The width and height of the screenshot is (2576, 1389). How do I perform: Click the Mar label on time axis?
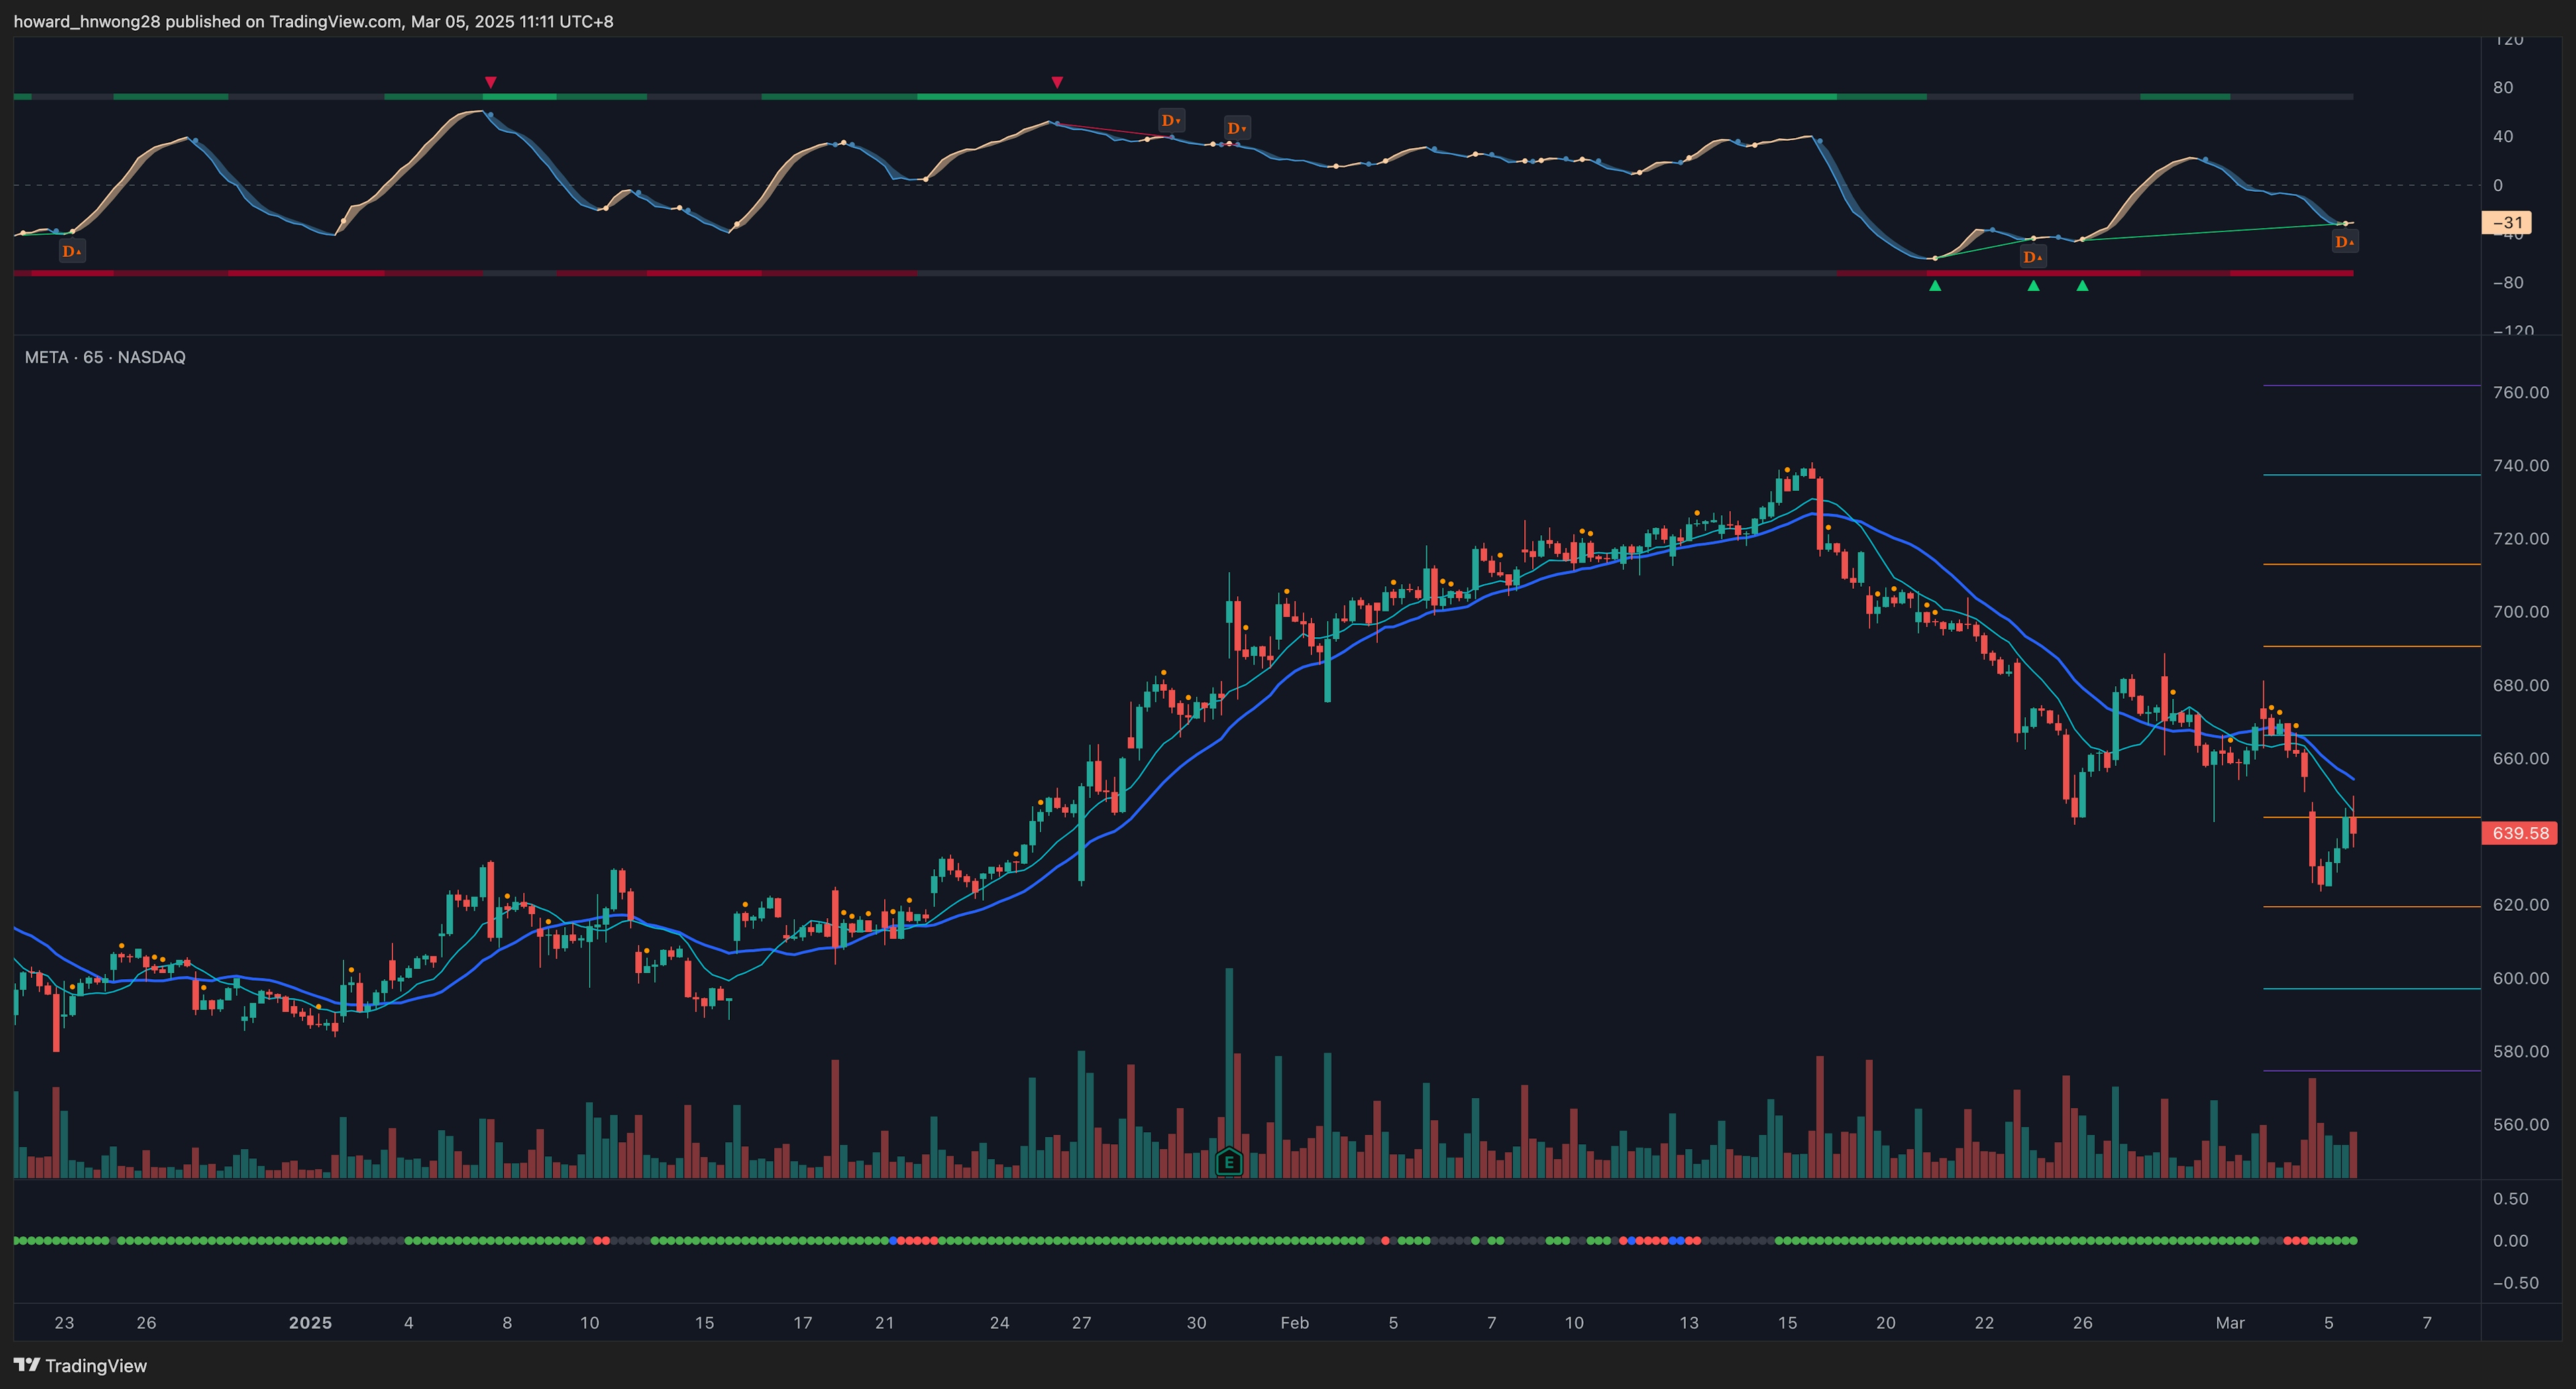[2230, 1322]
